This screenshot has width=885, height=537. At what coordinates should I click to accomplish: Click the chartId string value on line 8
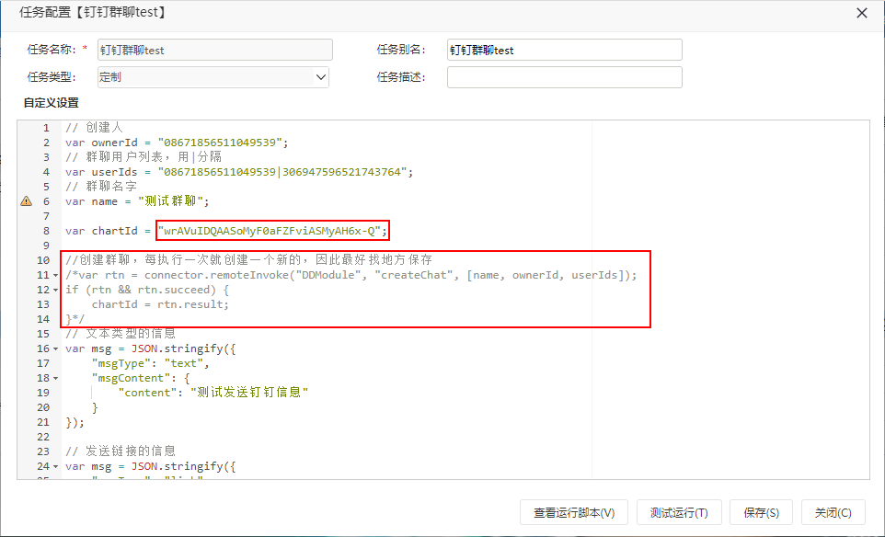tap(270, 231)
